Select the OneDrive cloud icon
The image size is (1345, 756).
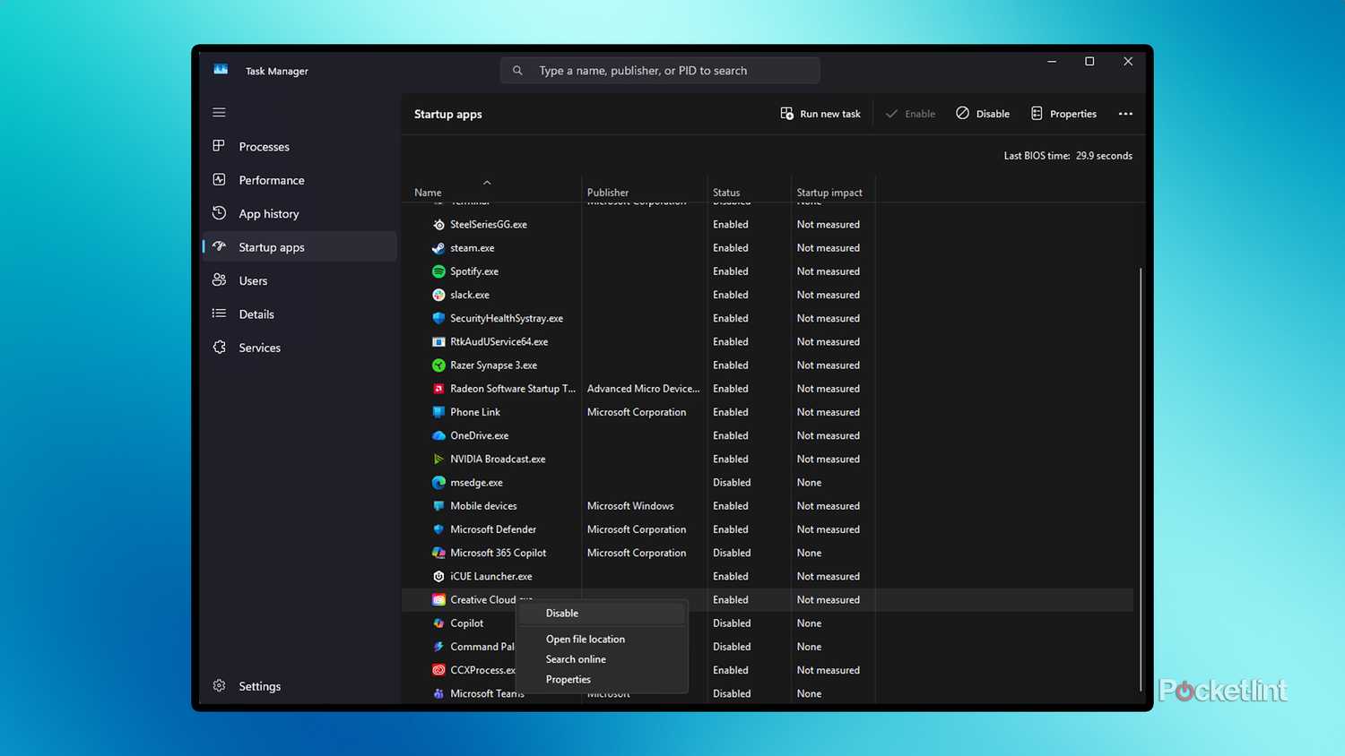[438, 435]
